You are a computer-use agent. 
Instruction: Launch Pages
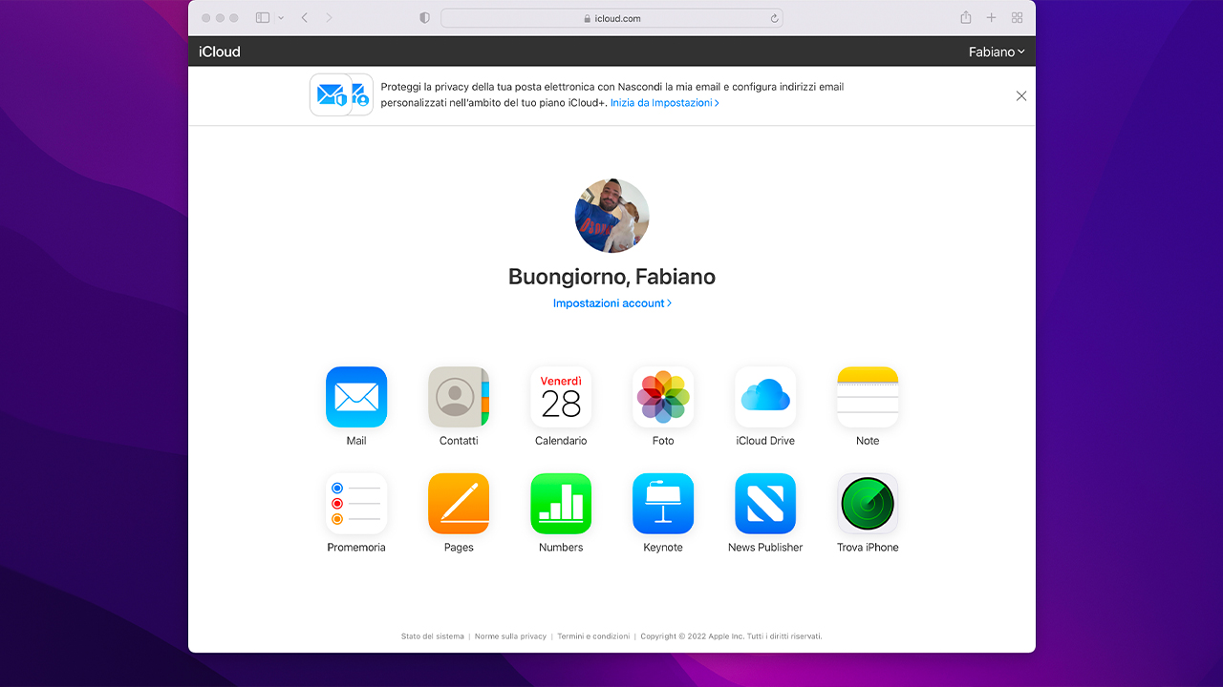pos(459,503)
